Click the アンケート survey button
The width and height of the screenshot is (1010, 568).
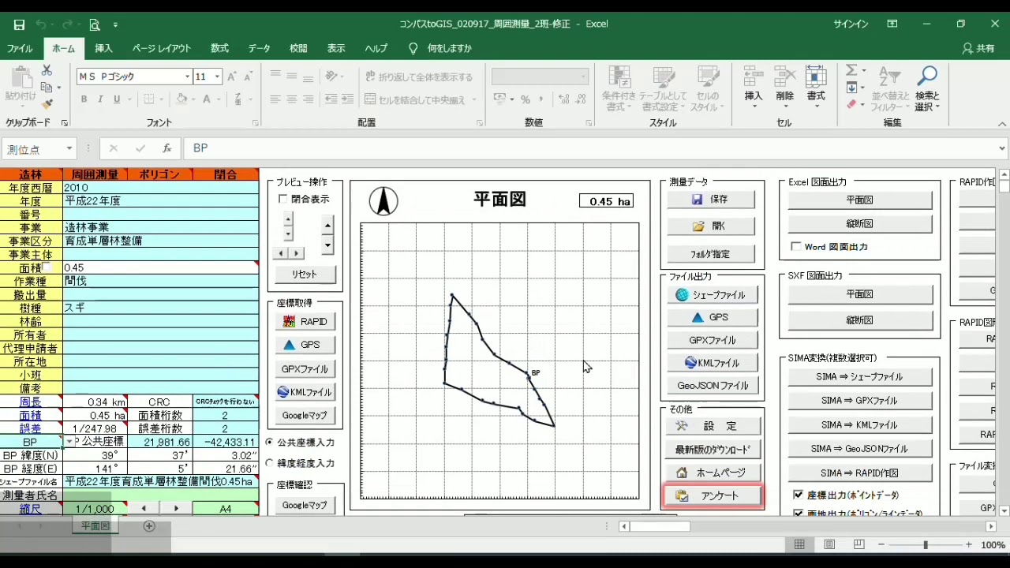pos(713,495)
